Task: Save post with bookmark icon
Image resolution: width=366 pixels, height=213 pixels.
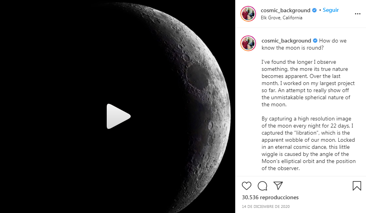Action: (x=357, y=186)
